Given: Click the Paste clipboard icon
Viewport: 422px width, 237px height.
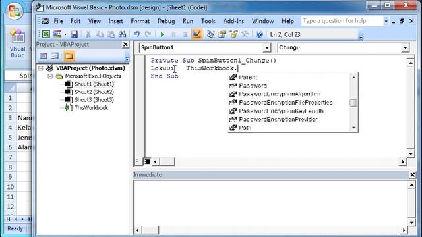Looking at the screenshot, I should 111,34.
